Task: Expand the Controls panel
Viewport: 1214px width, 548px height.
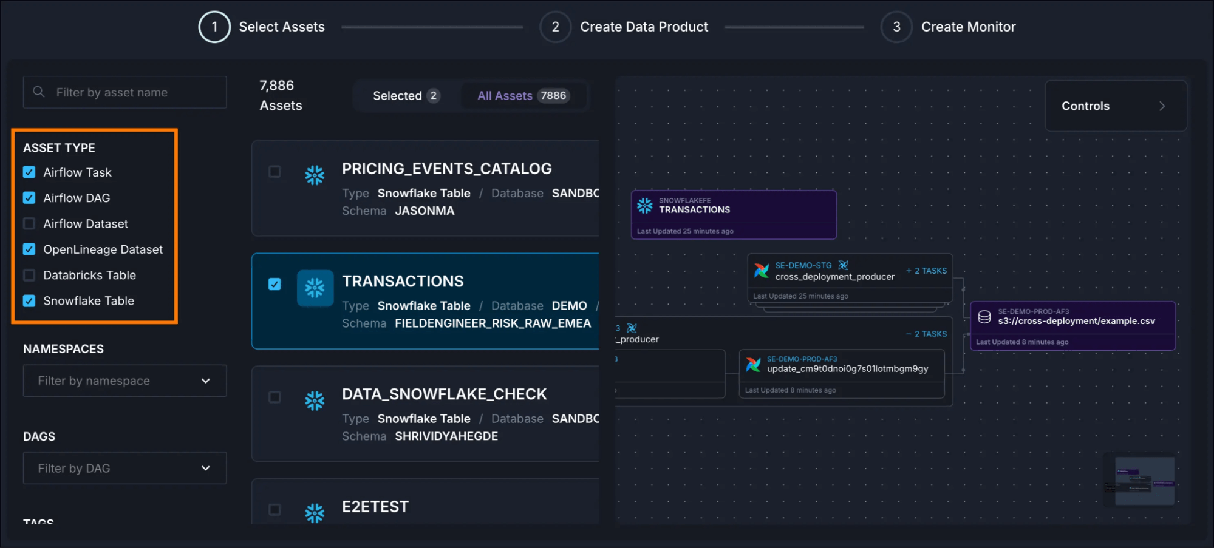Action: (1115, 106)
